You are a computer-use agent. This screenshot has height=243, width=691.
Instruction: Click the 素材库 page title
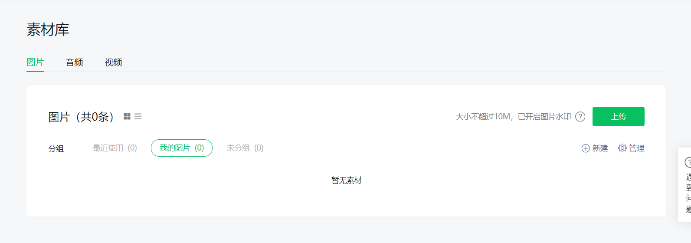point(48,30)
